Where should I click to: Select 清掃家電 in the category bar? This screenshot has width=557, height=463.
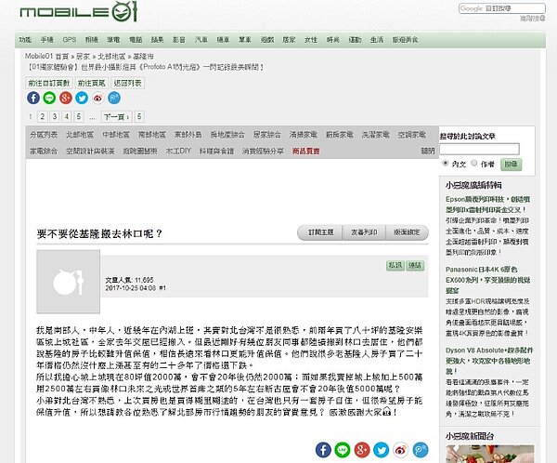pyautogui.click(x=304, y=135)
